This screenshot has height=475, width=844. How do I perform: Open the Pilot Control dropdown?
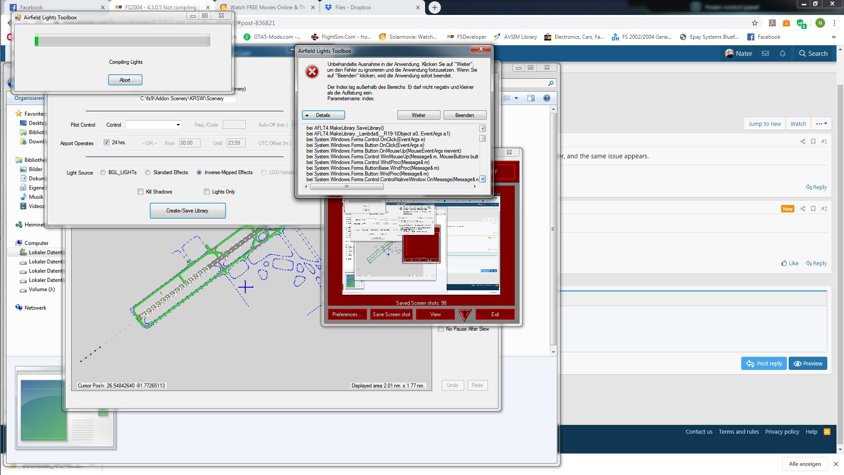click(x=154, y=125)
